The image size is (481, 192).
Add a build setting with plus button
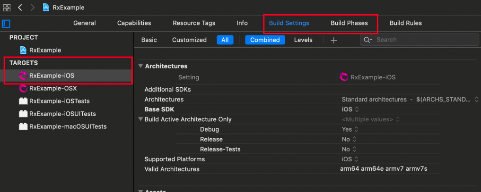coord(334,40)
